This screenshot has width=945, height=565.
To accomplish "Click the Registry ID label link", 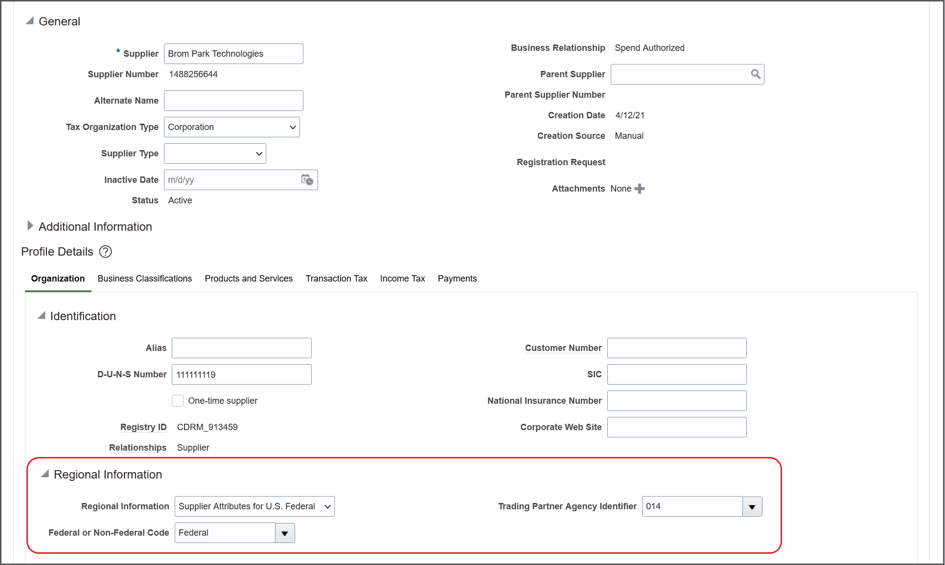I will coord(143,427).
